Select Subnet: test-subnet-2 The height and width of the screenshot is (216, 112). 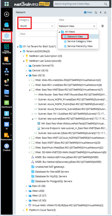[x=71, y=133]
